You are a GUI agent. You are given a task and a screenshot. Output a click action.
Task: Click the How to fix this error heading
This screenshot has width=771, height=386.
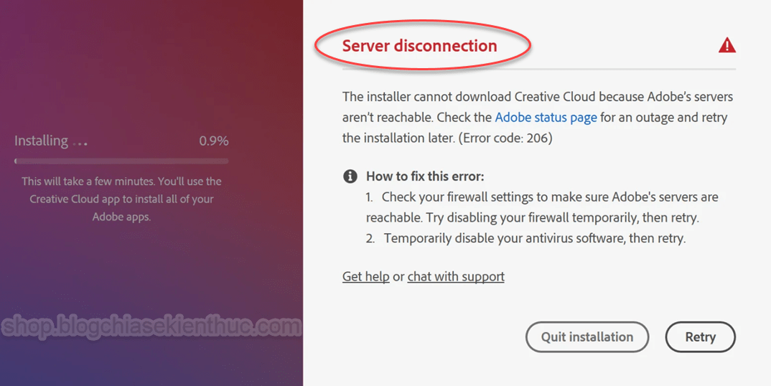pyautogui.click(x=425, y=176)
